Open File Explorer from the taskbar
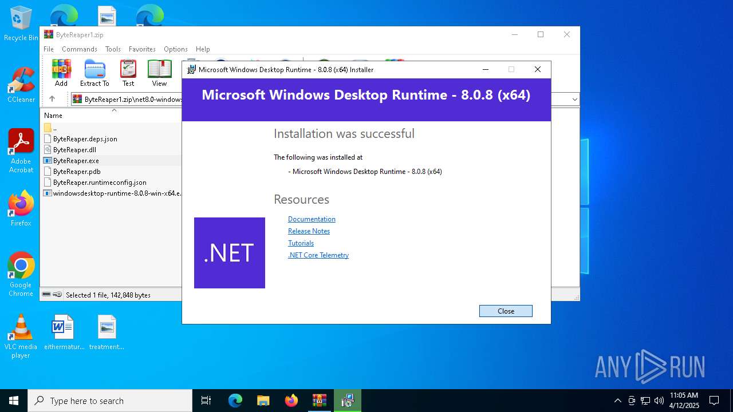Viewport: 733px width, 412px height. pos(263,401)
